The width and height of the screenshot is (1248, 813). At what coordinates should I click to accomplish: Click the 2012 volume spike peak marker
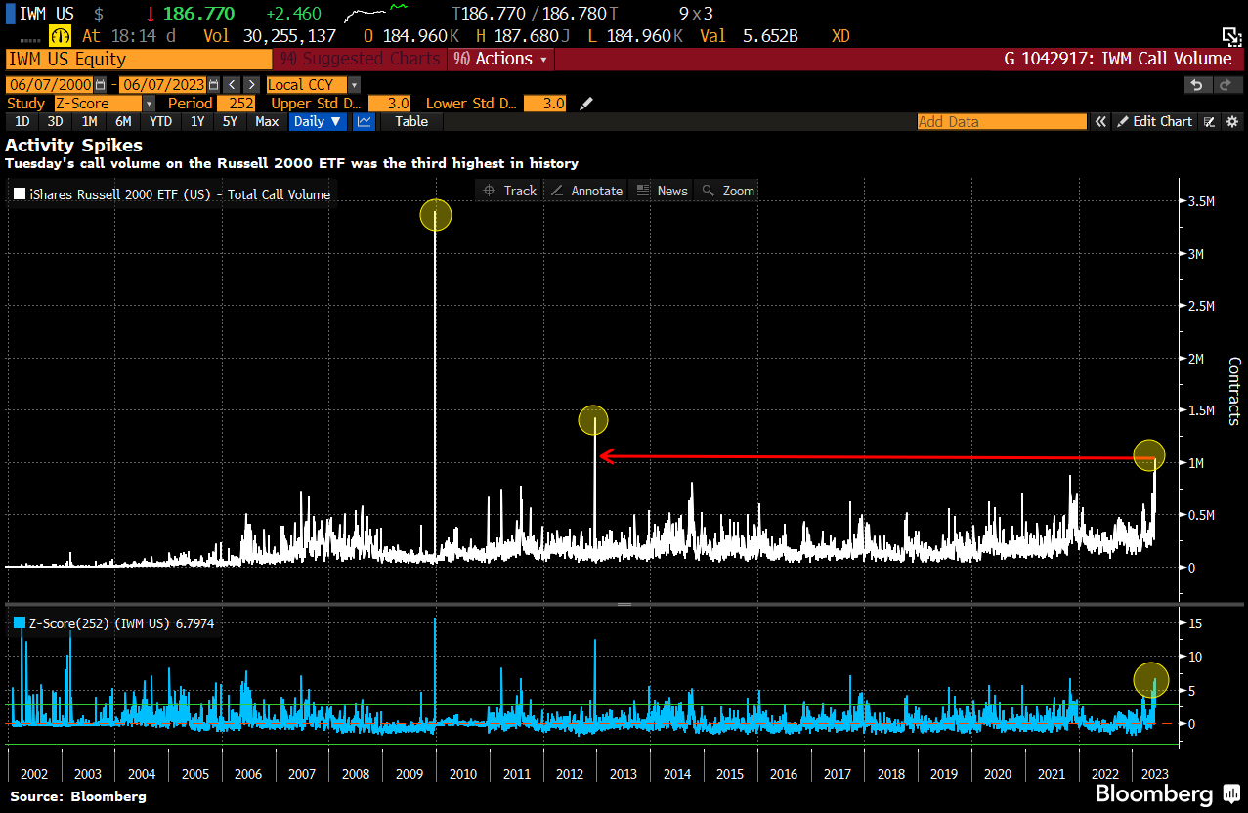coord(593,420)
